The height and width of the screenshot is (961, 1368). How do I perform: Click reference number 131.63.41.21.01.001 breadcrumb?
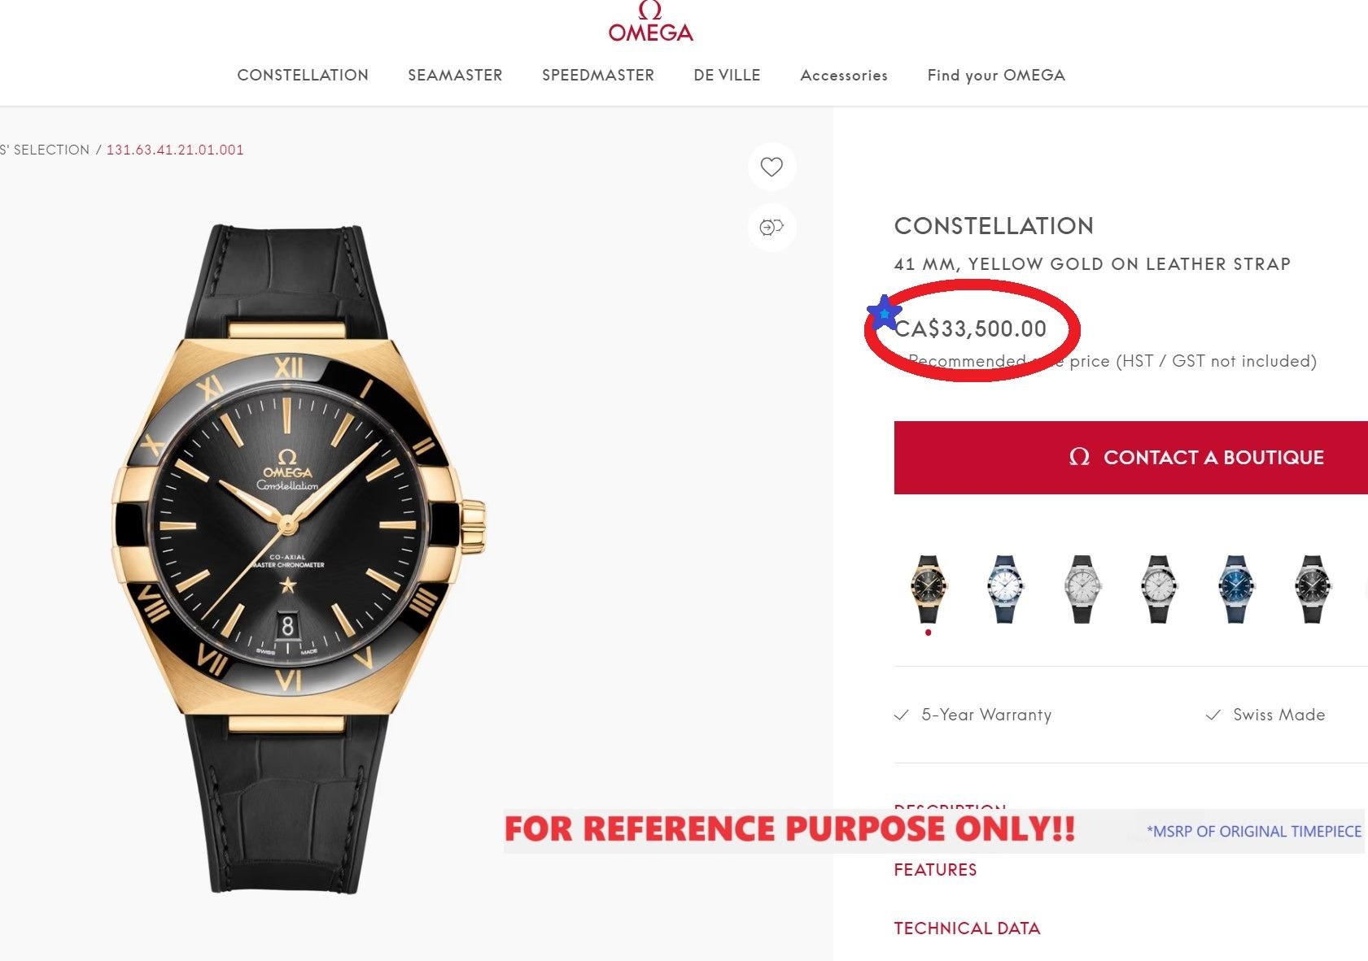pyautogui.click(x=175, y=150)
